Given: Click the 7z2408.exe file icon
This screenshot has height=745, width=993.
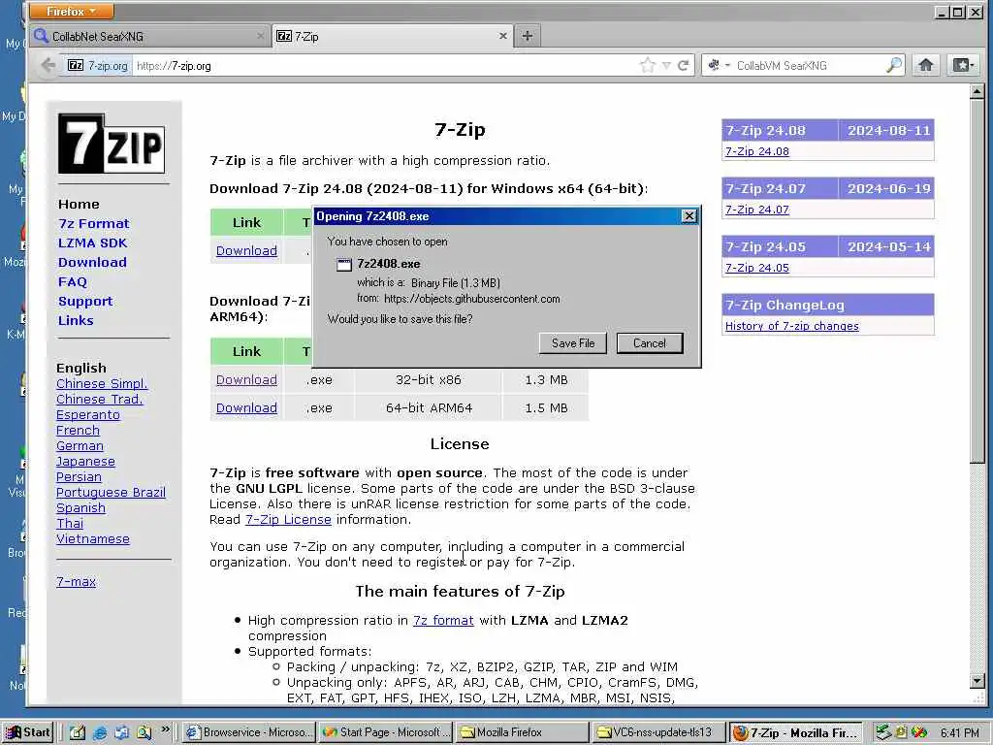Looking at the screenshot, I should (x=344, y=265).
